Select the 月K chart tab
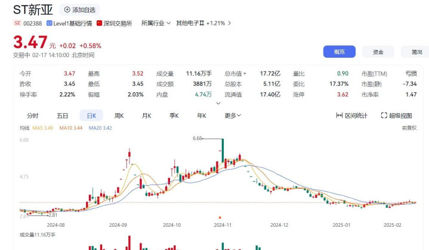The height and width of the screenshot is (250, 429). pyautogui.click(x=147, y=115)
